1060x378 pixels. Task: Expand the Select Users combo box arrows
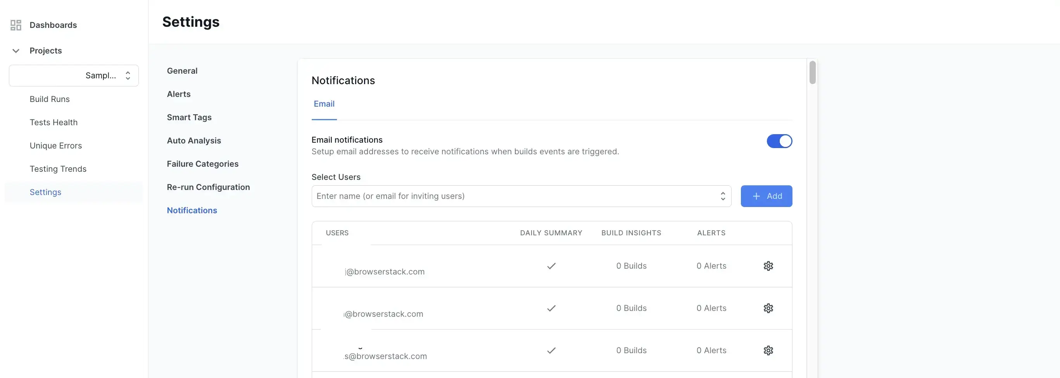coord(723,196)
